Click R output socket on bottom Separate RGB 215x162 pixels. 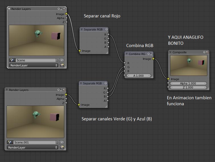108,88
